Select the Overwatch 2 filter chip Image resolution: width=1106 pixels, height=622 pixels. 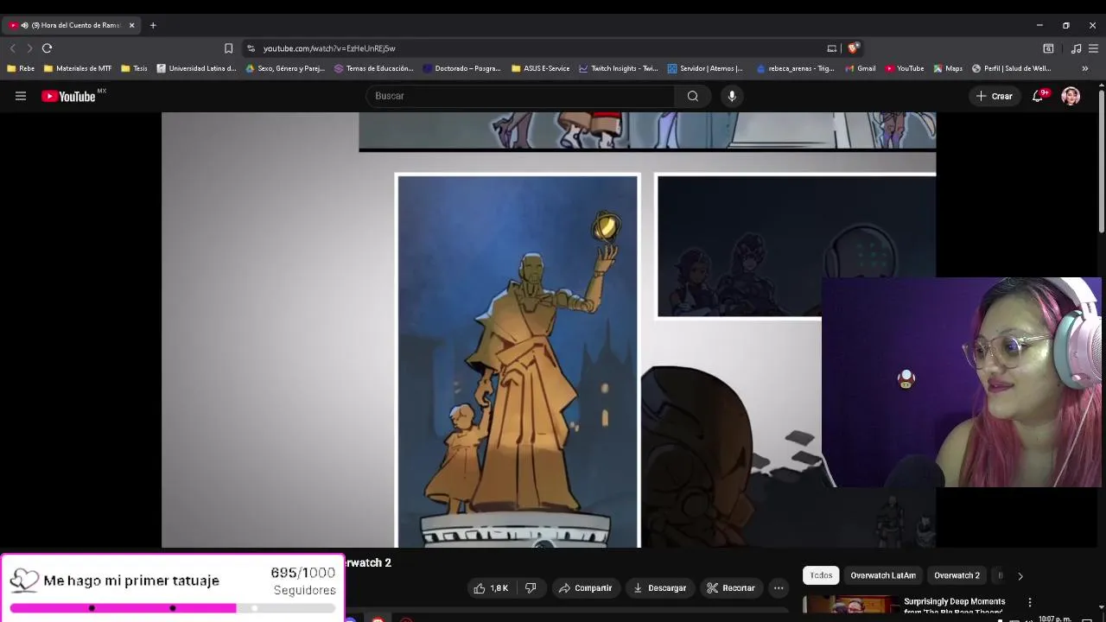[x=957, y=575]
